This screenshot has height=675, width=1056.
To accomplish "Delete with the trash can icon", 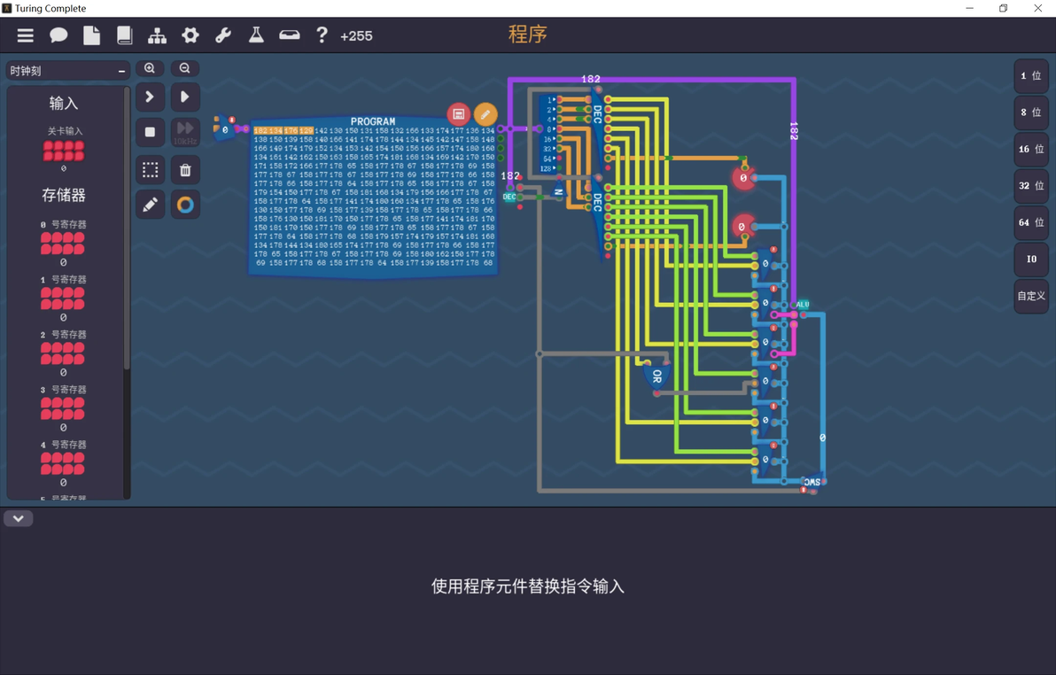I will tap(185, 170).
